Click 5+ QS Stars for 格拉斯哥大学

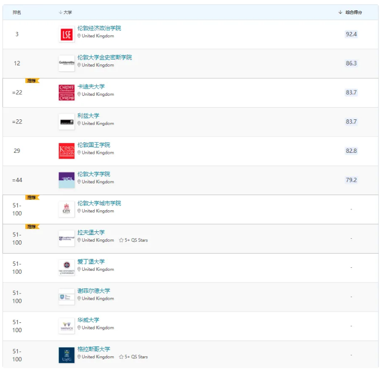133,357
